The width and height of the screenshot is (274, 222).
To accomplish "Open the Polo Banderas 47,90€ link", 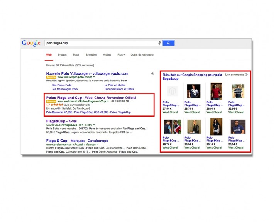I will pyautogui.click(x=59, y=112).
